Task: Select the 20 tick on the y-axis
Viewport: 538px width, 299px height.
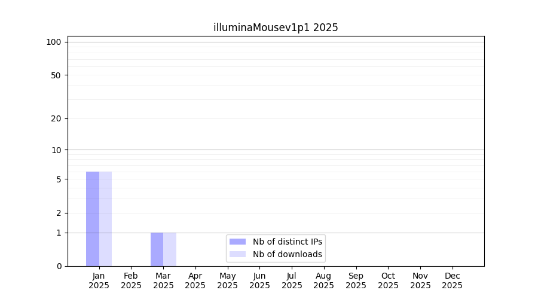Action: coord(56,118)
